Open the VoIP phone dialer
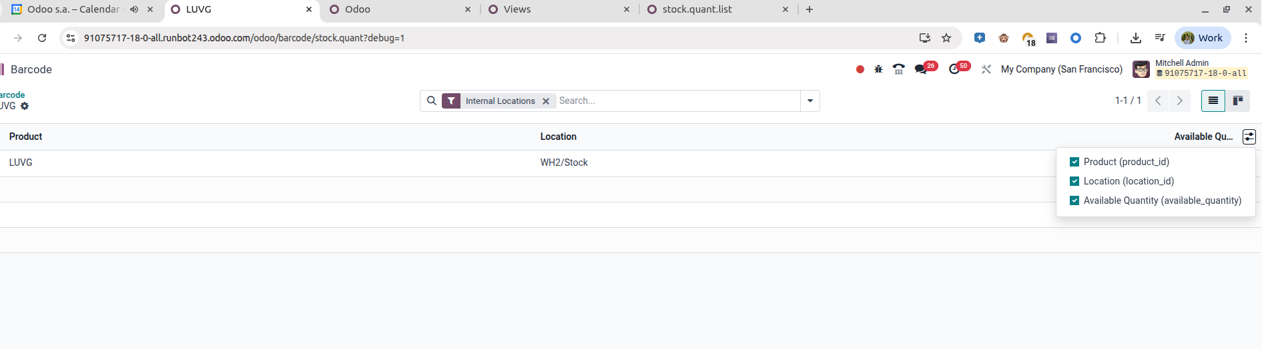This screenshot has width=1262, height=349. [x=899, y=69]
